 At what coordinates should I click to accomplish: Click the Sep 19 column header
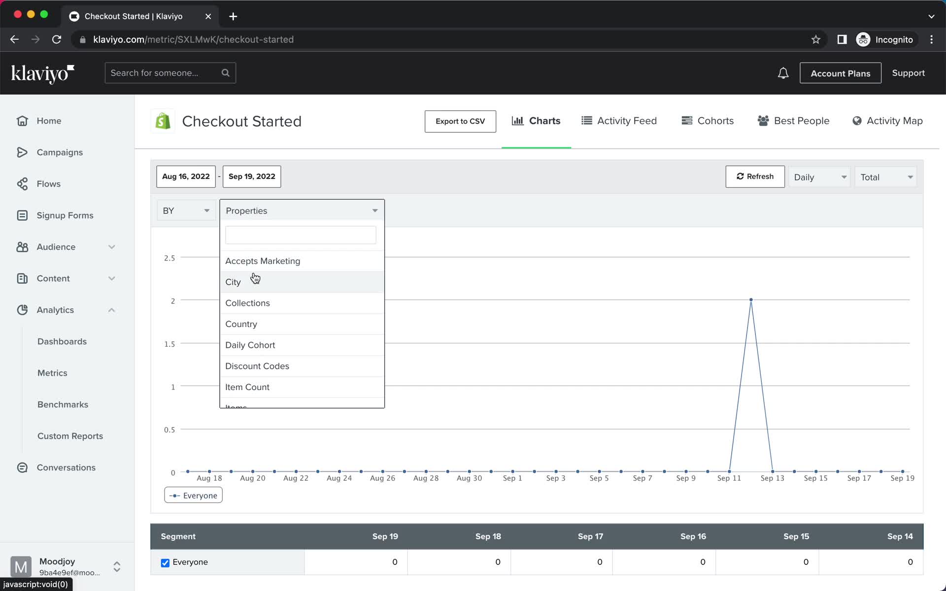(x=385, y=536)
